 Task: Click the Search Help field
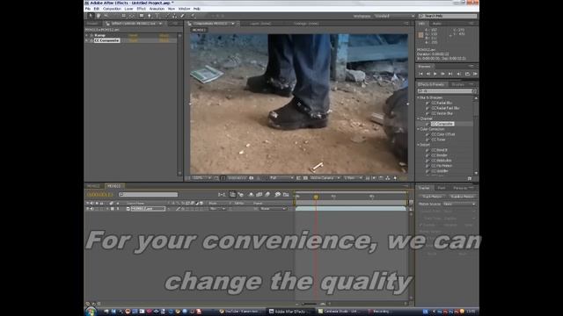coord(448,16)
